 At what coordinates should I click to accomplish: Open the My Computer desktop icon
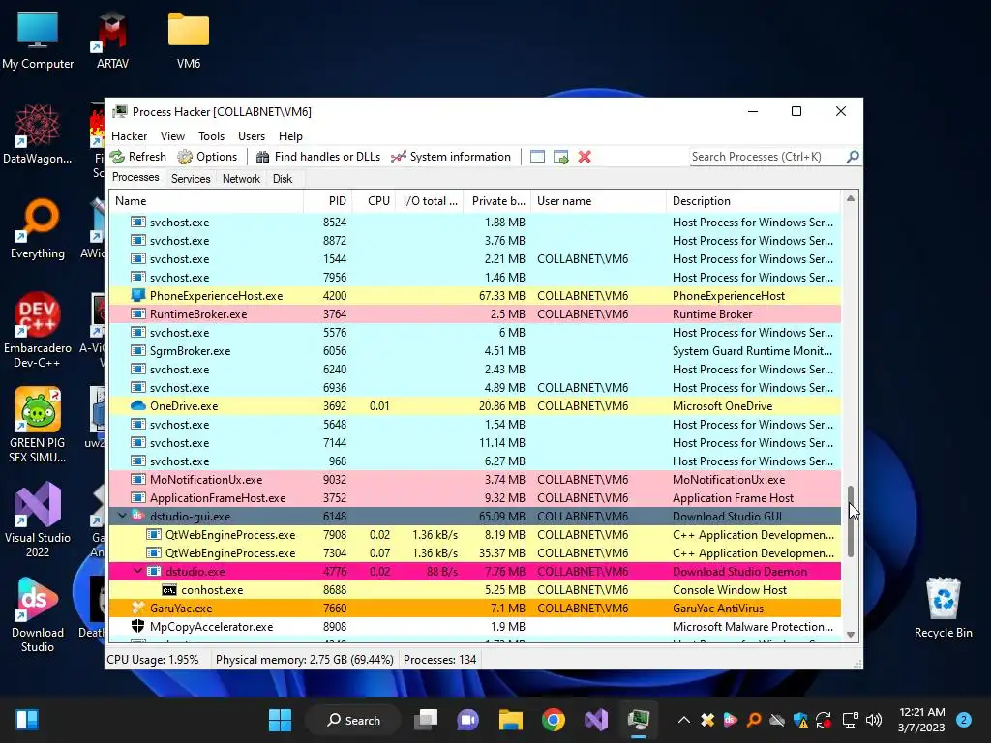point(38,41)
